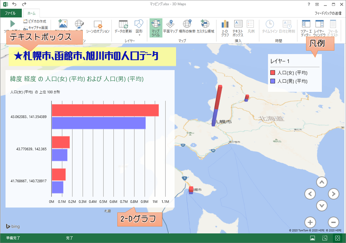Image resolution: width=346 pixels, height=243 pixels.
Task: Click the Undo arrow in title bar
Action: point(14,4)
